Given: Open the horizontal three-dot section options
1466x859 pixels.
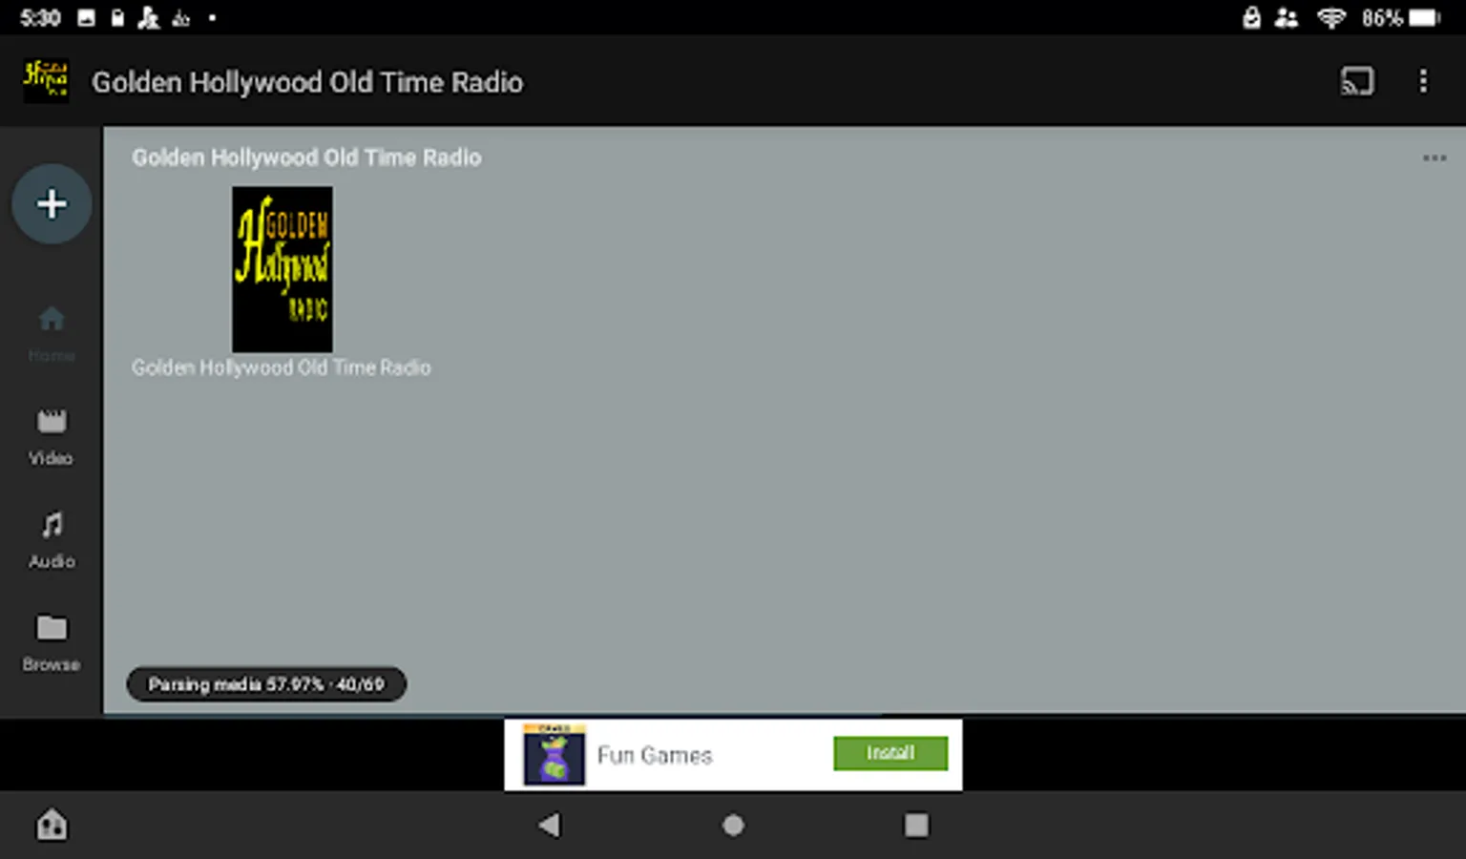Looking at the screenshot, I should tap(1435, 157).
